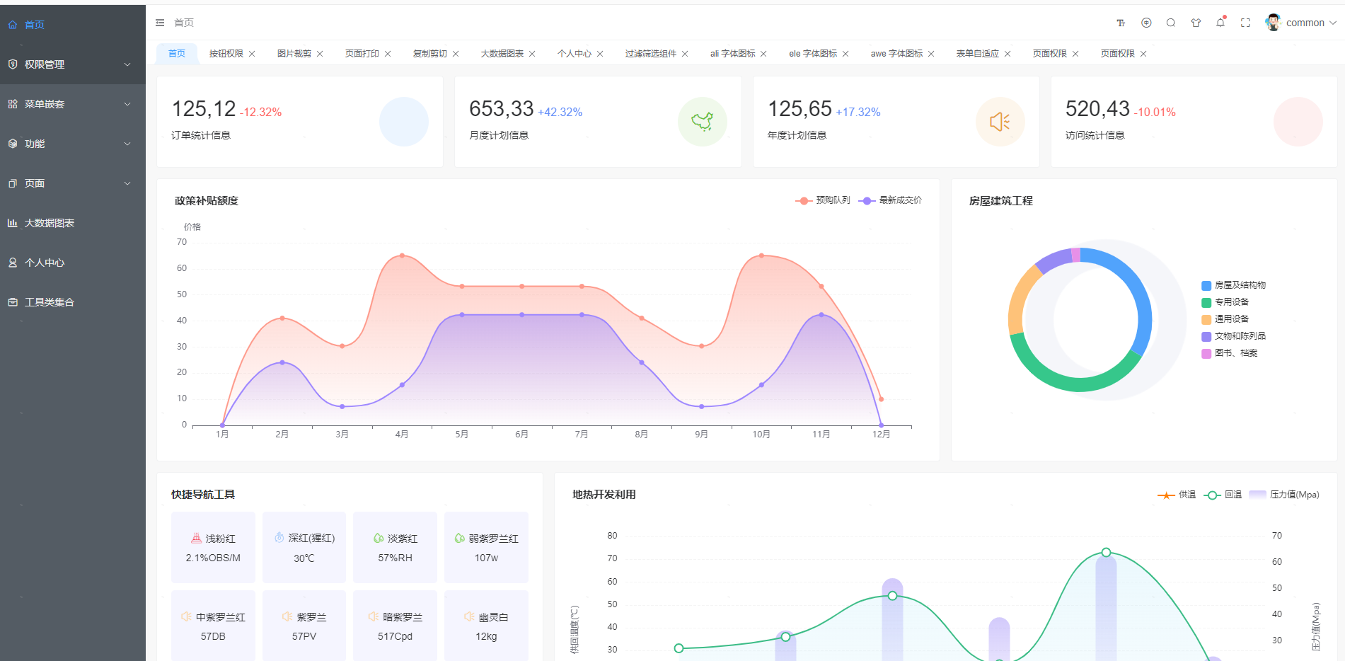Open the 淡紫红 quick navigation tile
This screenshot has width=1345, height=661.
pyautogui.click(x=395, y=548)
